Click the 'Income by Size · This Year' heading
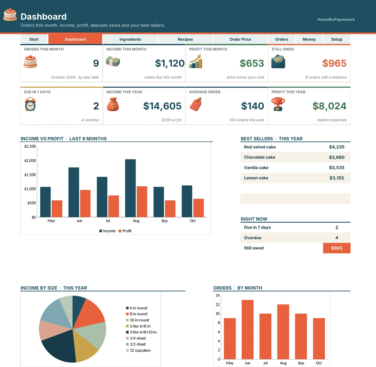Image resolution: width=376 pixels, height=367 pixels. click(54, 288)
